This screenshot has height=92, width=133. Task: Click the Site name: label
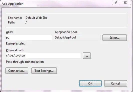[x=15, y=18]
